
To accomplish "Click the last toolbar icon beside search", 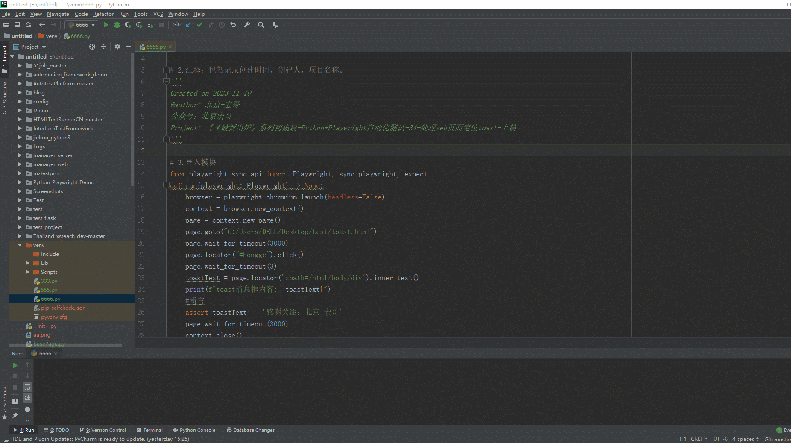I will click(x=275, y=25).
